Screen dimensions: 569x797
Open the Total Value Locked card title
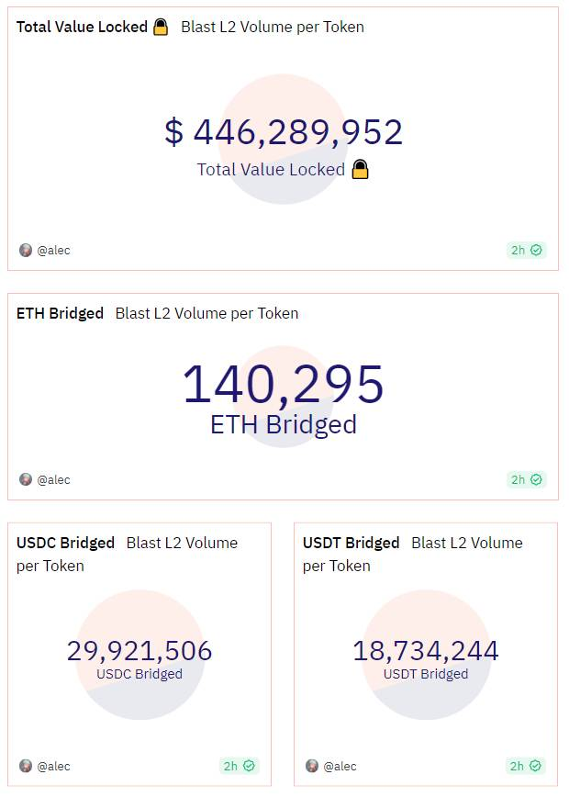click(x=82, y=28)
